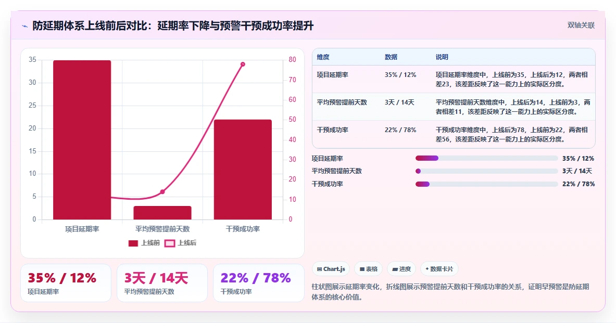Viewport: 616px width, 323px height.
Task: Click the 项目延期率 bar in the chart
Action: click(82, 140)
